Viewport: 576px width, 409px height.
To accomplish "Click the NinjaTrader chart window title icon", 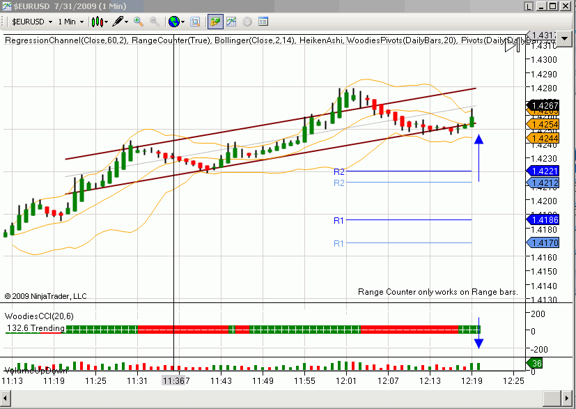I will coord(6,6).
